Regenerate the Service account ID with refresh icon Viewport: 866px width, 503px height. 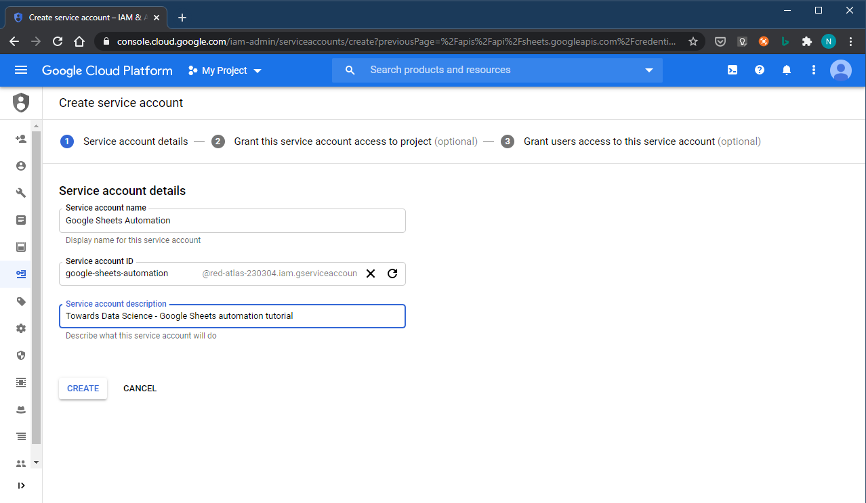(x=392, y=274)
